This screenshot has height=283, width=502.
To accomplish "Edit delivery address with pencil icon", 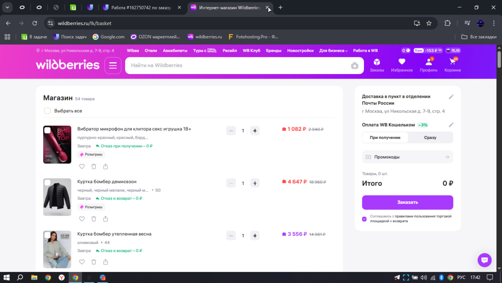I will click(451, 97).
